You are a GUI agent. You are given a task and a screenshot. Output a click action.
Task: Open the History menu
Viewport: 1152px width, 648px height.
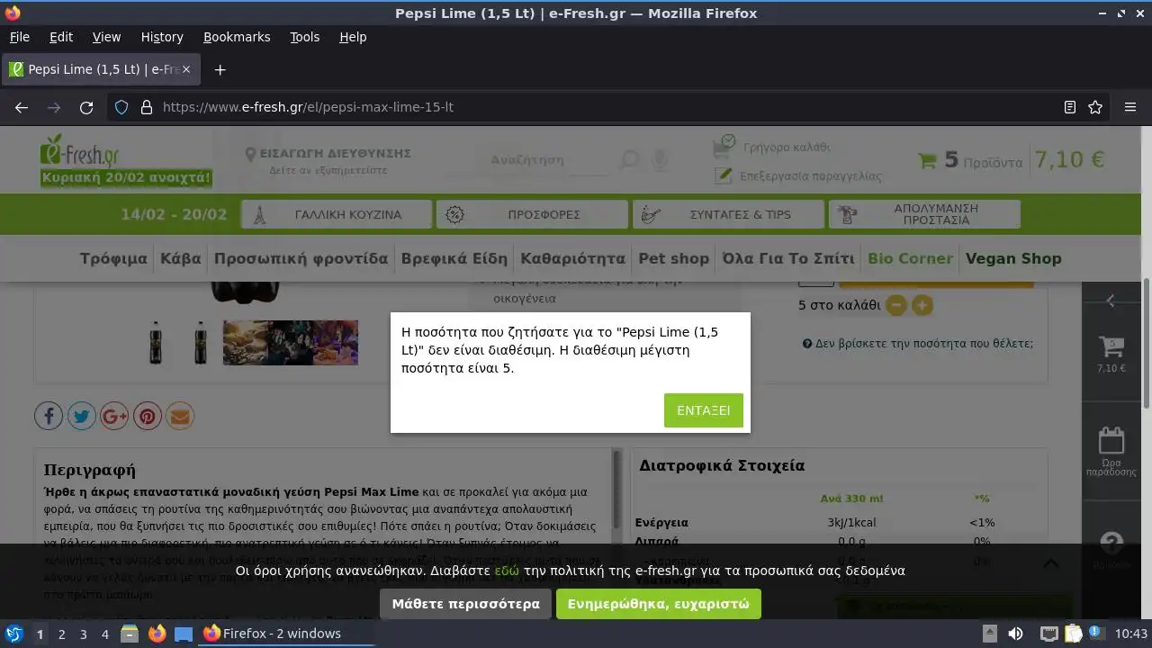click(162, 37)
